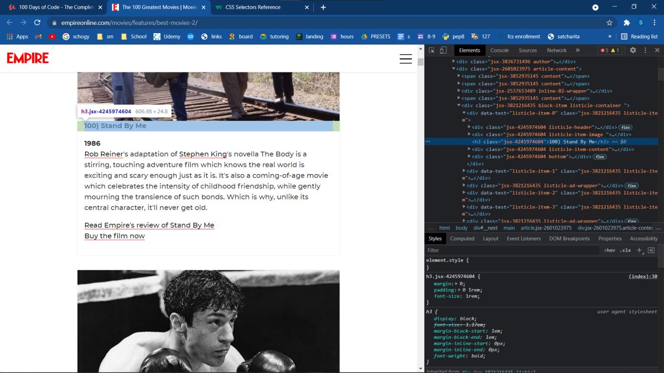The height and width of the screenshot is (373, 664).
Task: Click the boxer movie still image
Action: 209,321
